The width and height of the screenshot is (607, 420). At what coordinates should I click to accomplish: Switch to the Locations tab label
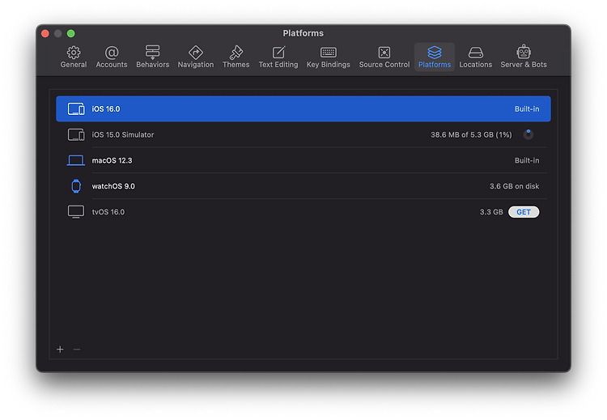tap(475, 65)
